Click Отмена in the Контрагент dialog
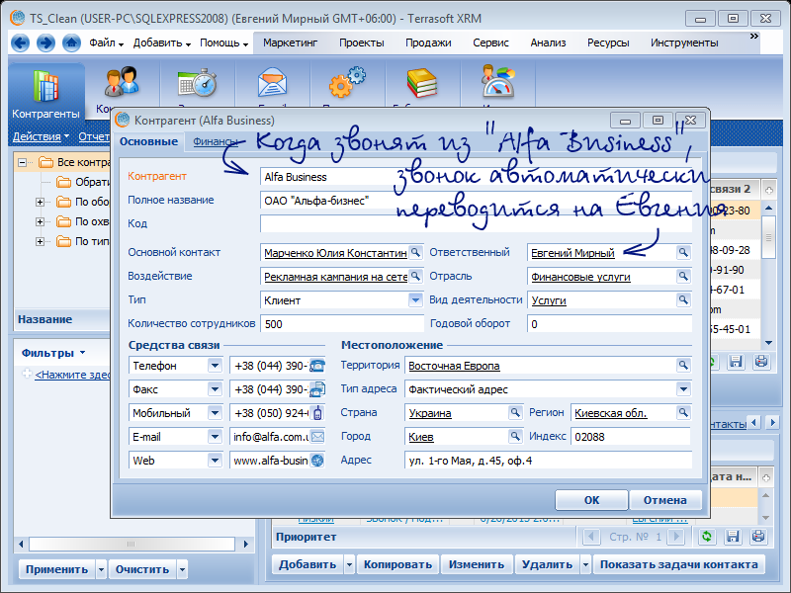This screenshot has height=593, width=791. [x=664, y=500]
